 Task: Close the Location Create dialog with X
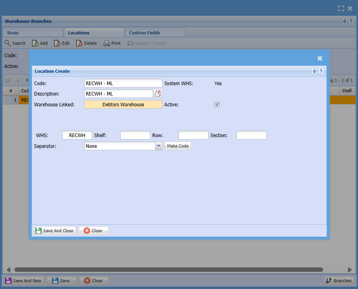pyautogui.click(x=320, y=58)
